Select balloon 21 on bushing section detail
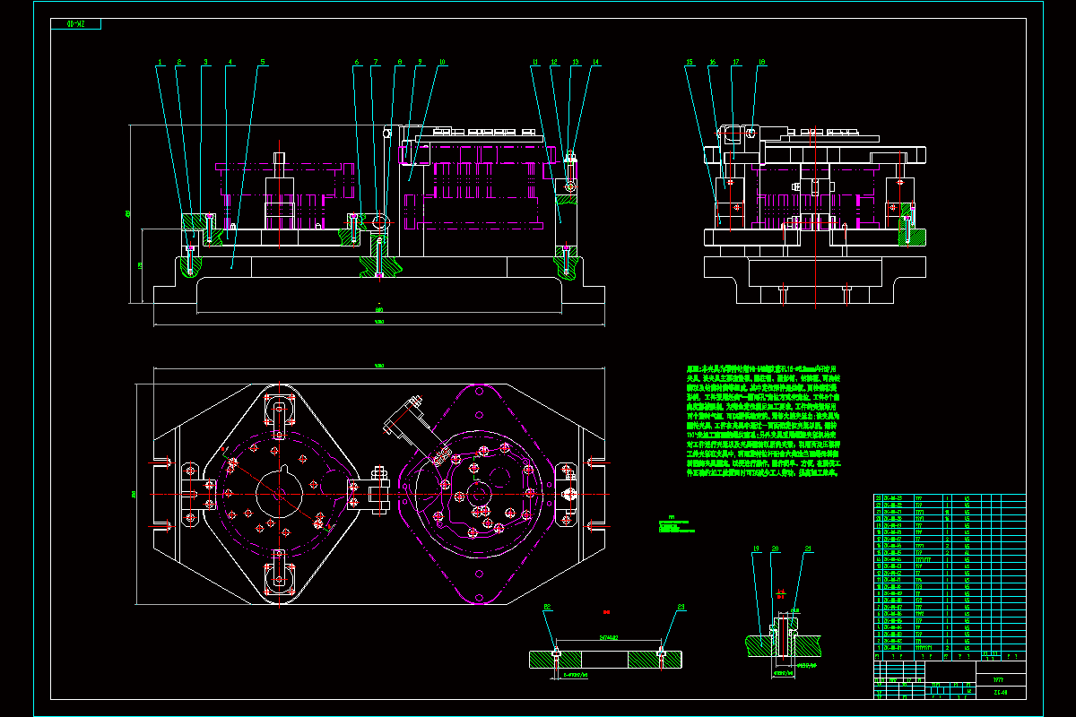 coord(808,549)
